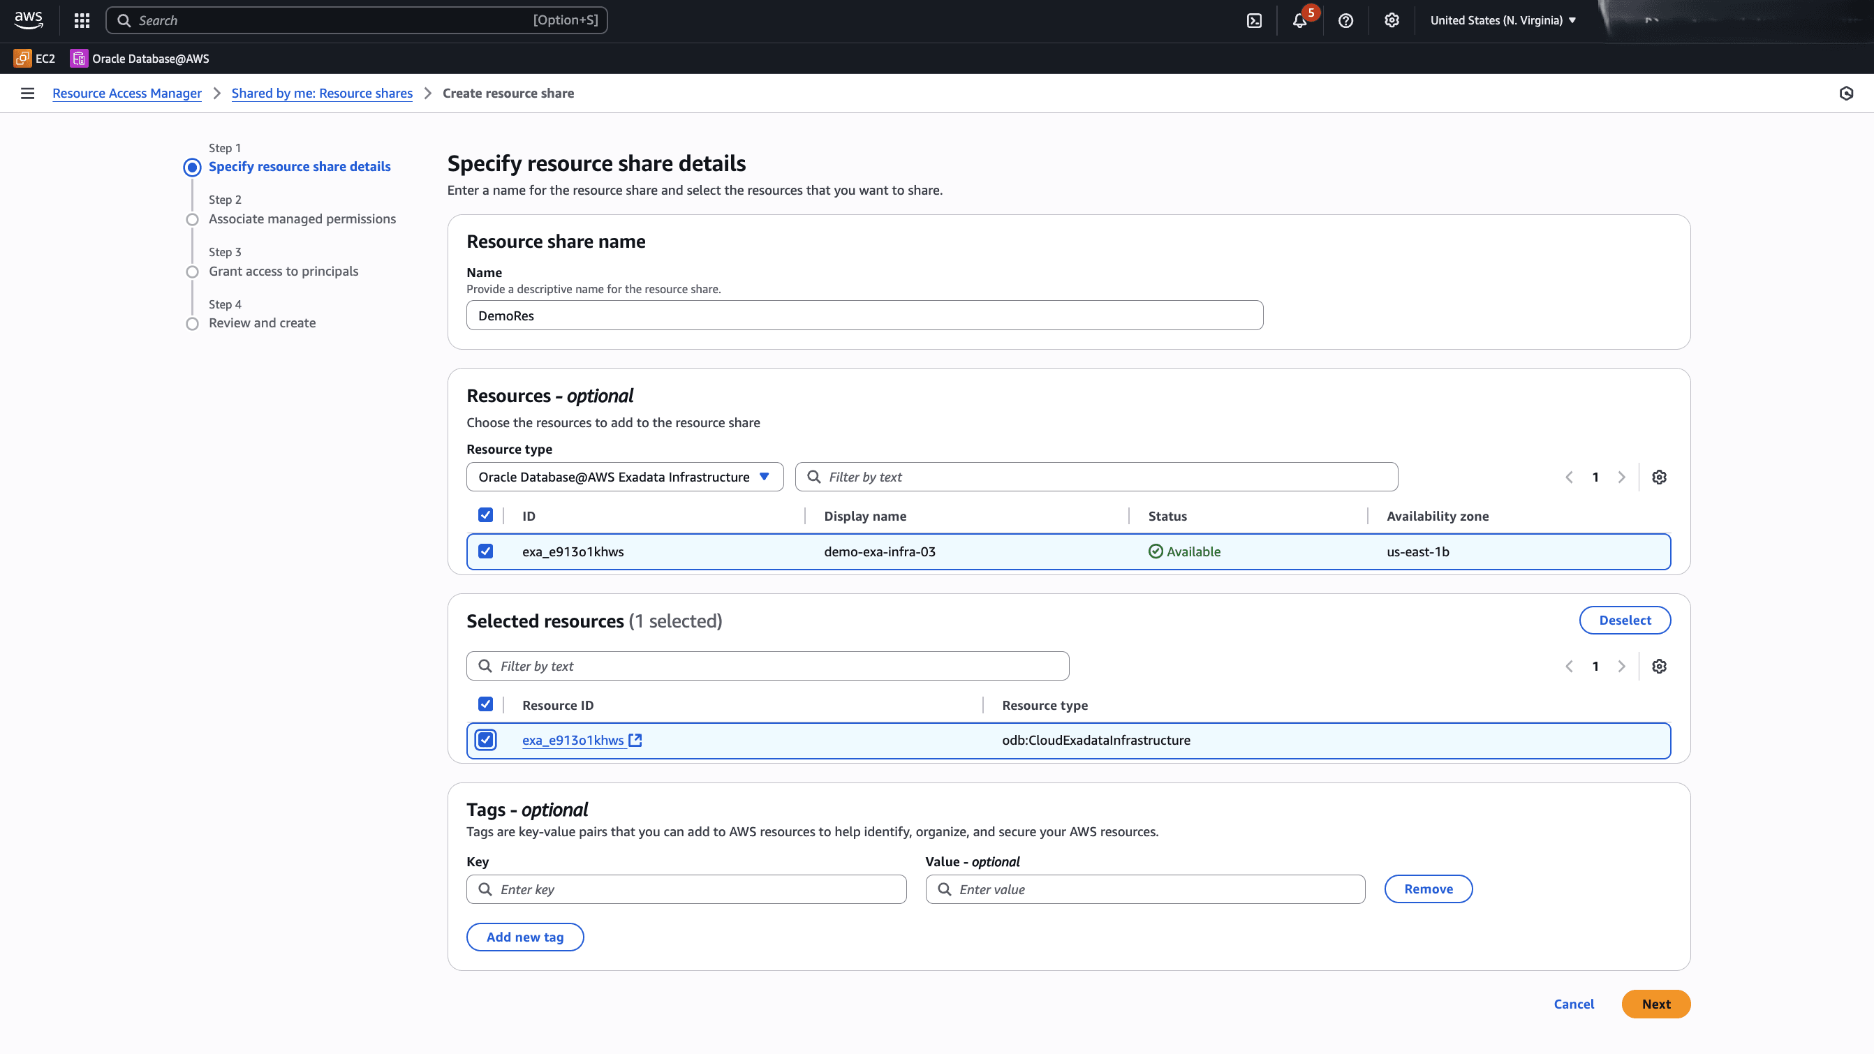Open the AWS Services grid menu
Screen dimensions: 1874x1054
click(x=81, y=20)
